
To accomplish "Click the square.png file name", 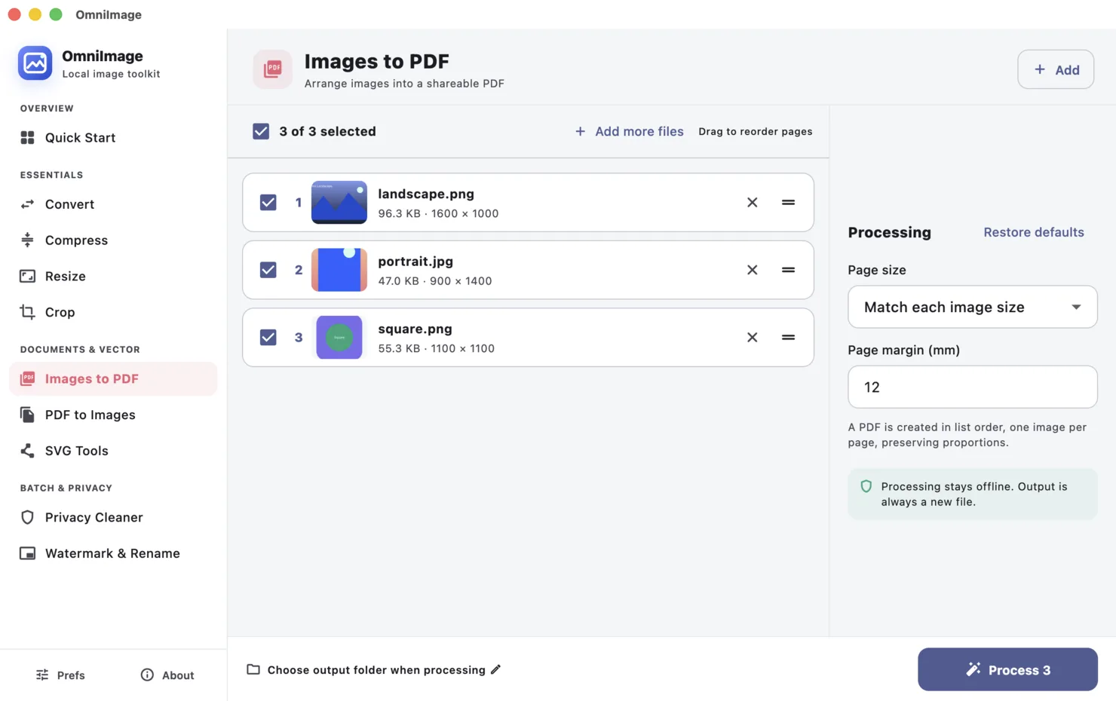I will (x=415, y=329).
